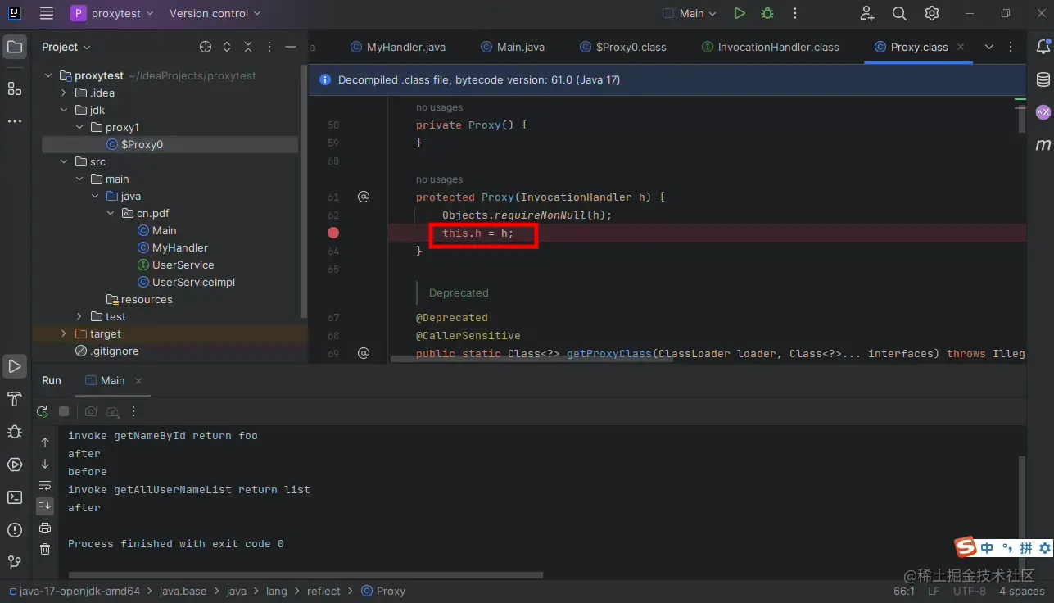Click the Sogou input method S icon
The image size is (1054, 603).
coord(966,547)
